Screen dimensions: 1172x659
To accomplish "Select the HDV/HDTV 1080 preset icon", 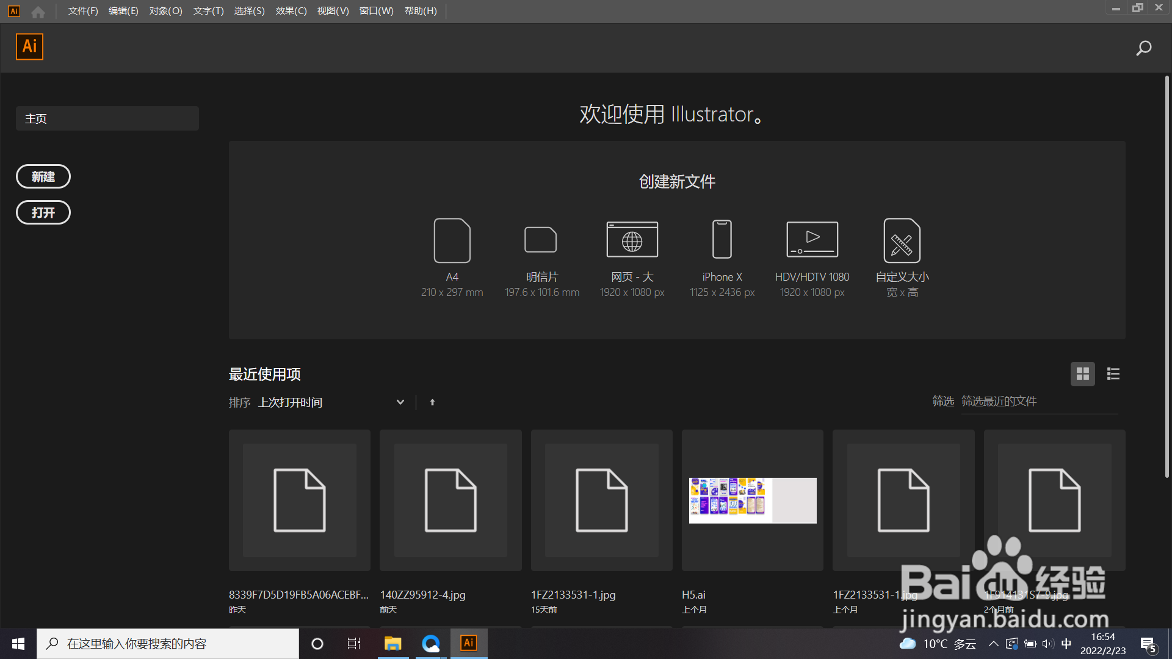I will pyautogui.click(x=812, y=239).
